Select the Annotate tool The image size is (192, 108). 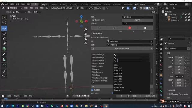[x=4, y=55]
